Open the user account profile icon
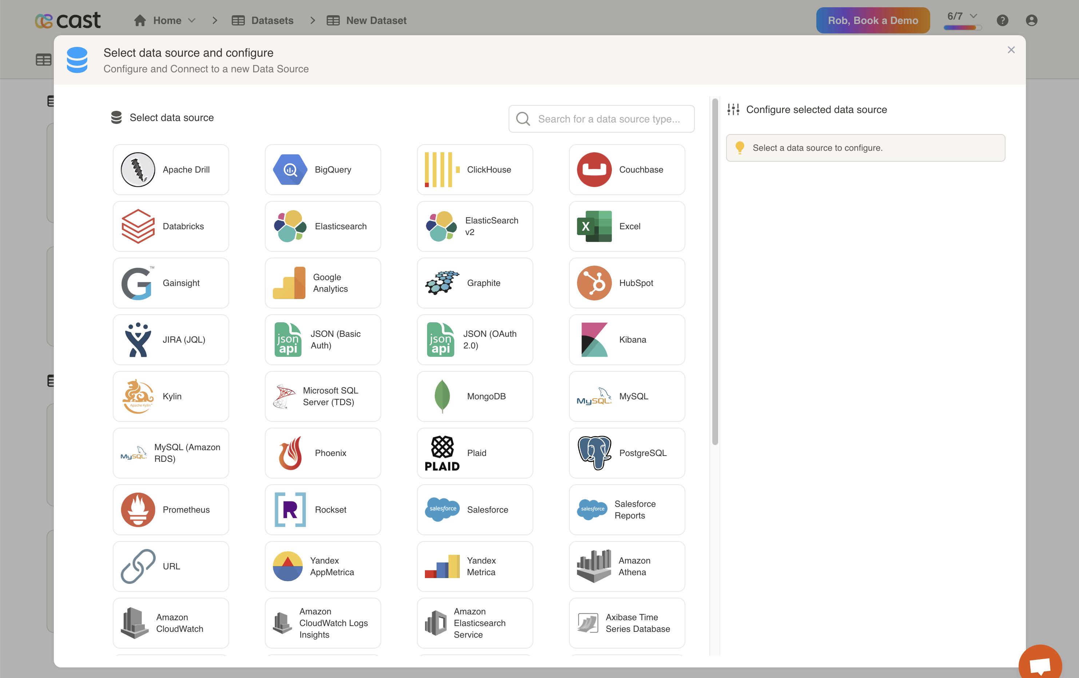The height and width of the screenshot is (678, 1079). coord(1031,20)
